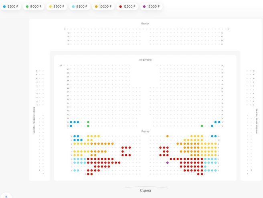Choose lone blue seat right Амфитеатр row 12

click(x=212, y=126)
